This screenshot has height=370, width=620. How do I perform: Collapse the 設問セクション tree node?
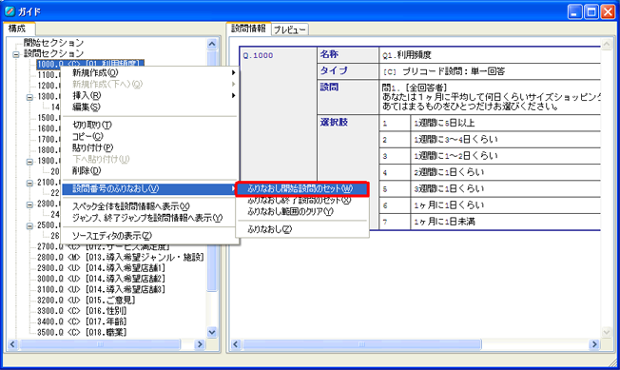pyautogui.click(x=16, y=54)
